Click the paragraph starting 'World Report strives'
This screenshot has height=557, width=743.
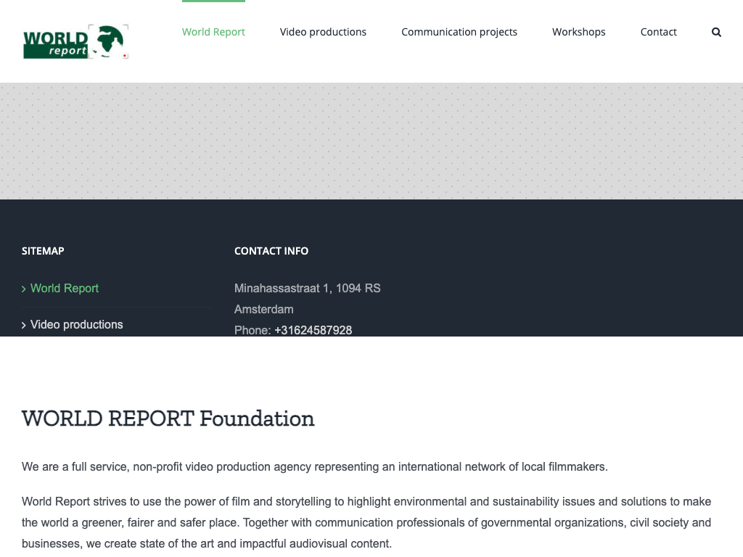click(x=366, y=522)
